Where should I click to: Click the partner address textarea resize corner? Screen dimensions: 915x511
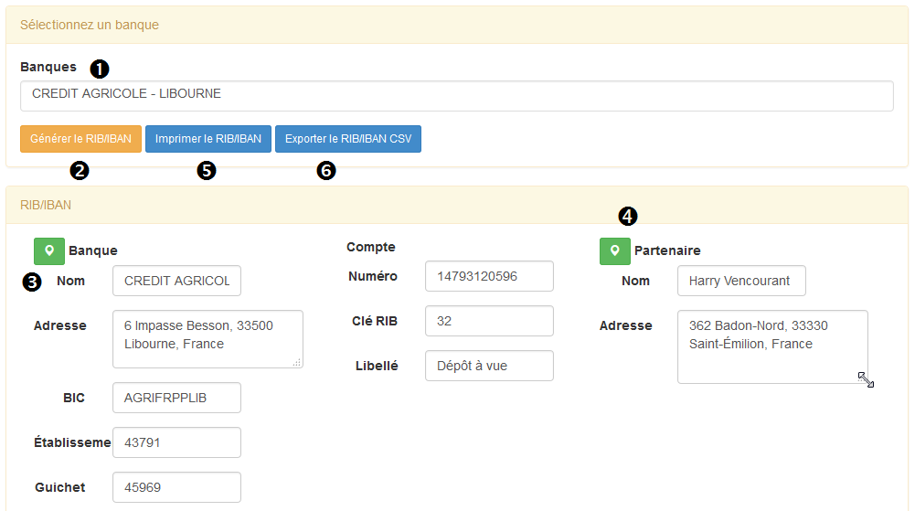pos(866,379)
